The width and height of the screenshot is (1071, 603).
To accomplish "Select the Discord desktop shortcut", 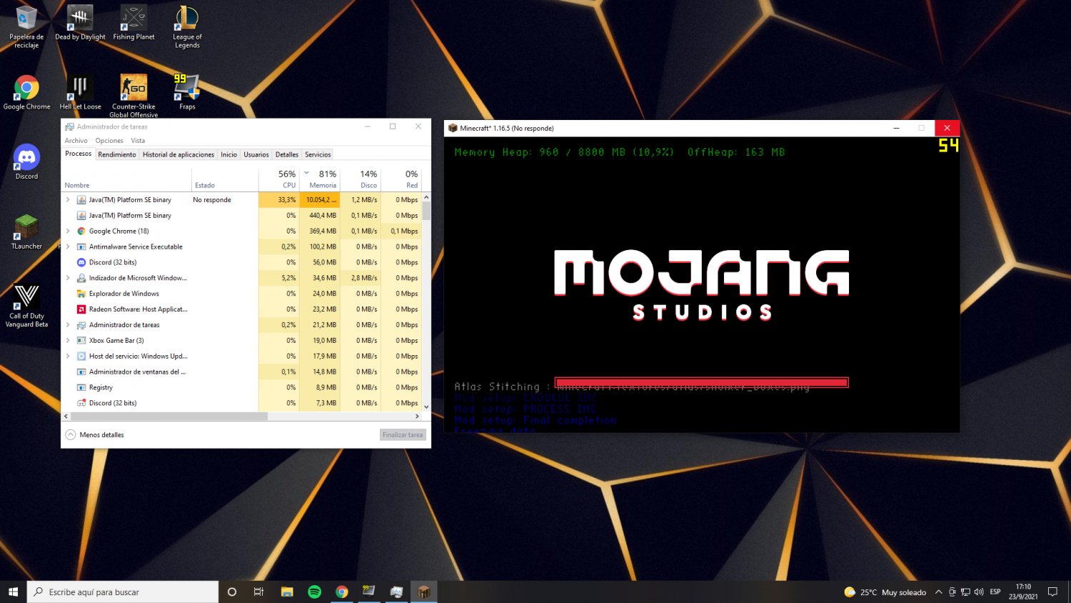I will click(x=26, y=161).
